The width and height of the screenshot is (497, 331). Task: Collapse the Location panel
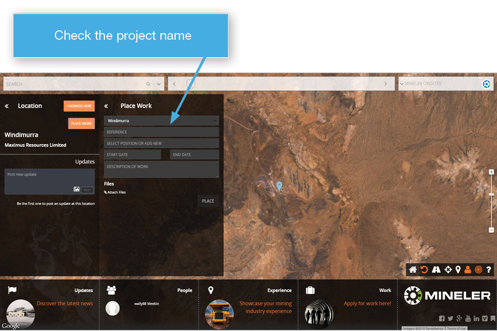coord(7,106)
